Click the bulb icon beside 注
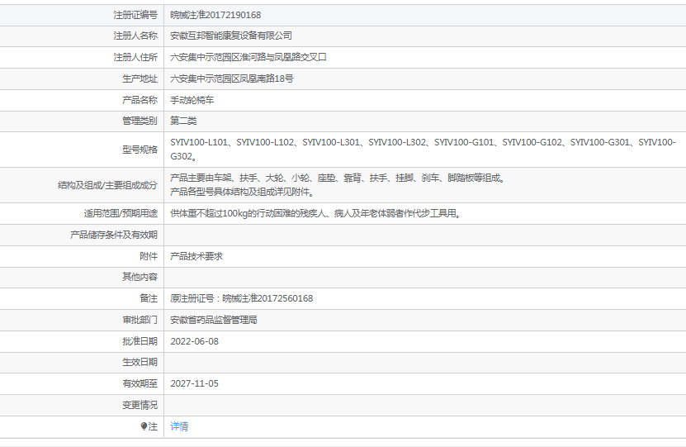 pos(144,426)
